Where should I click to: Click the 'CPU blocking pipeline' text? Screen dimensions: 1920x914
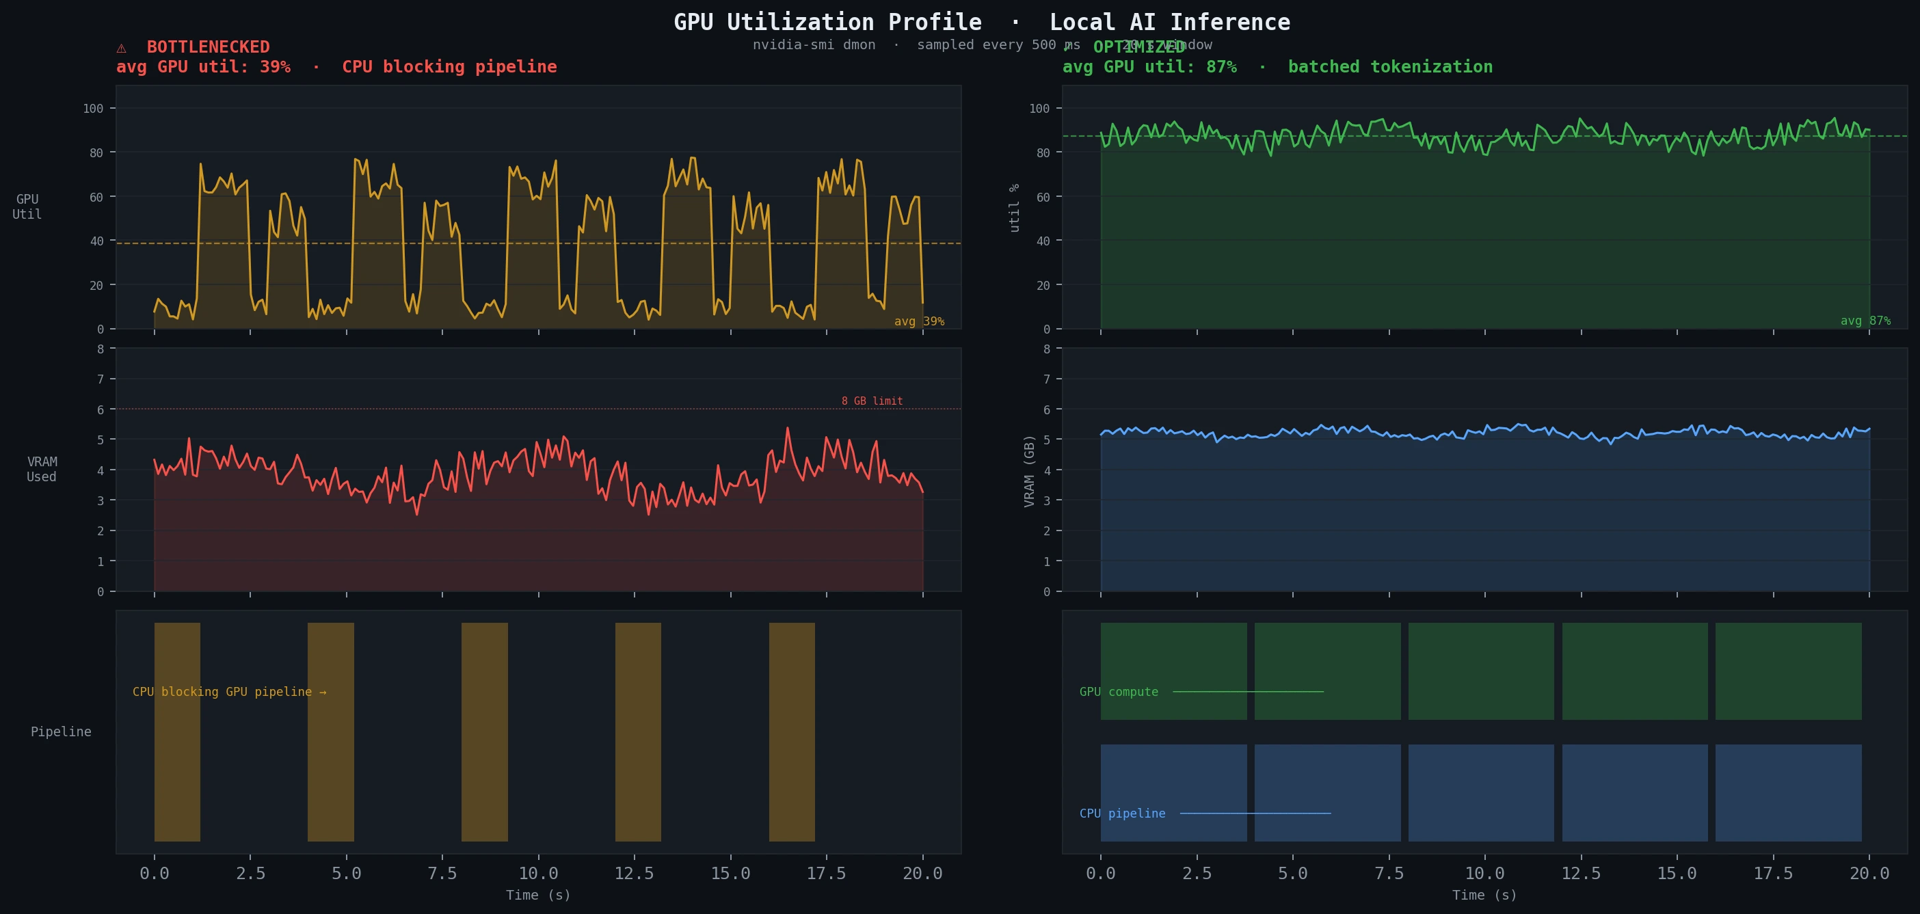point(448,66)
